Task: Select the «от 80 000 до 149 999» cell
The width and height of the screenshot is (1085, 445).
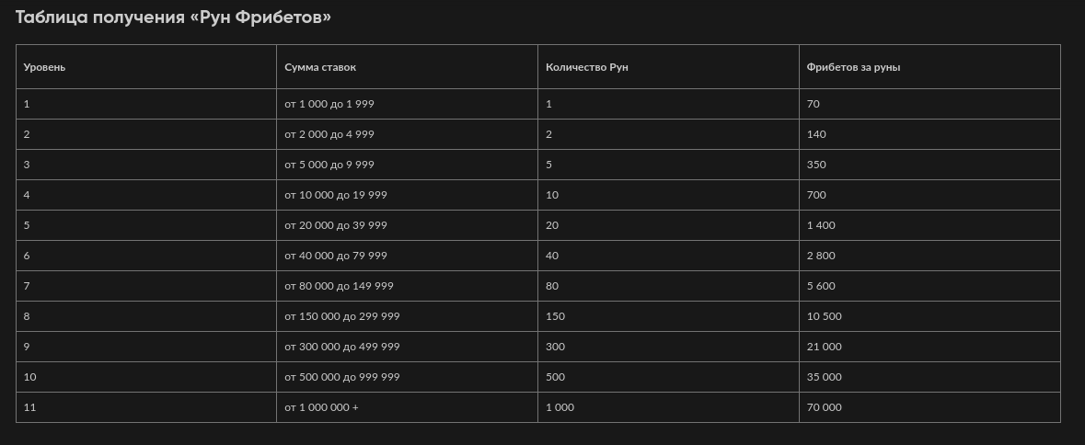Action: pyautogui.click(x=339, y=286)
